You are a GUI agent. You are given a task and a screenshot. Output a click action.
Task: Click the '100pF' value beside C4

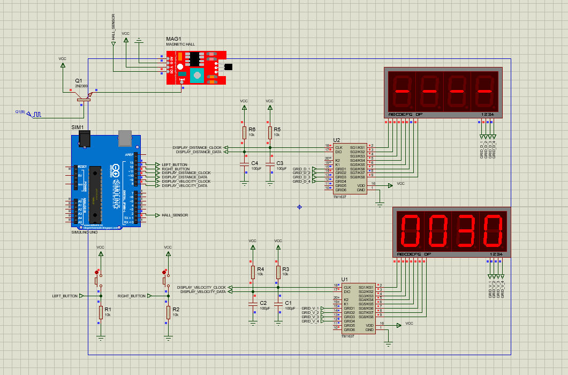tap(256, 169)
